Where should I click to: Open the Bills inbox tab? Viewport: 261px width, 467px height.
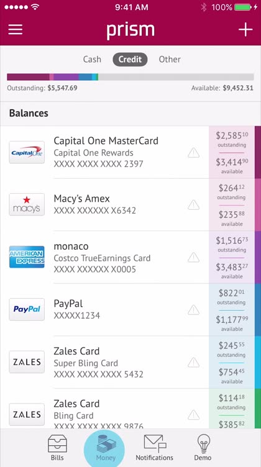click(57, 448)
